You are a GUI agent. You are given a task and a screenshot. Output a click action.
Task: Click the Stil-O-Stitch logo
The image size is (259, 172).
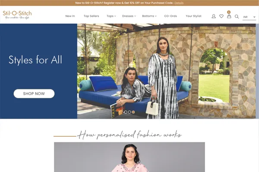[17, 15]
